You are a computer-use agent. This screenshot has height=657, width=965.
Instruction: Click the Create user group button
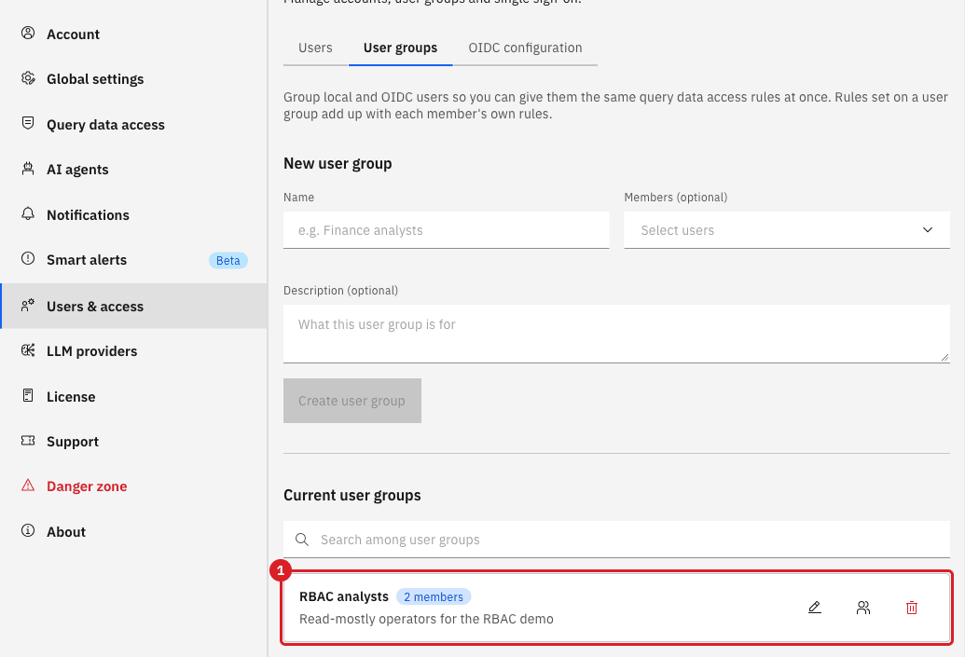point(352,401)
